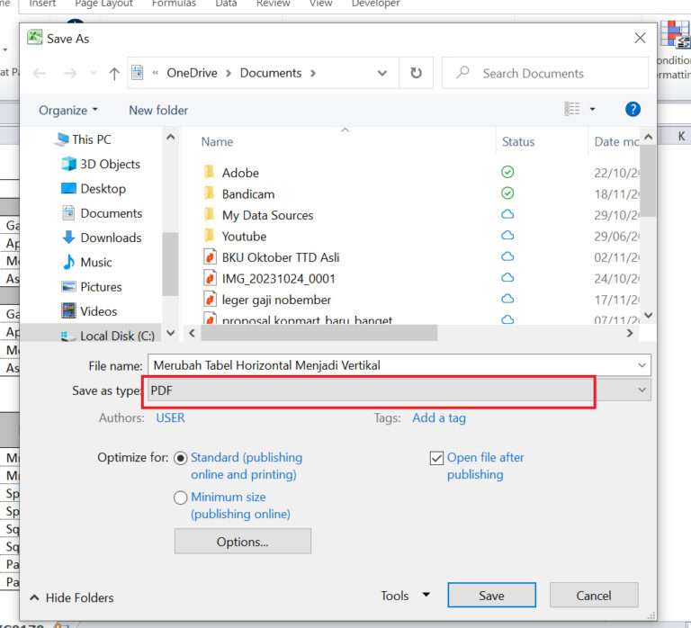
Task: Click Add a tag link
Action: click(439, 417)
